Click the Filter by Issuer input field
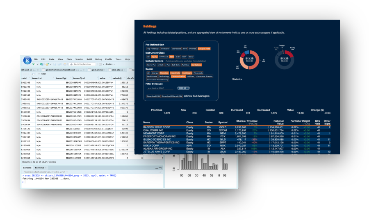The width and height of the screenshot is (369, 220). click(x=160, y=88)
